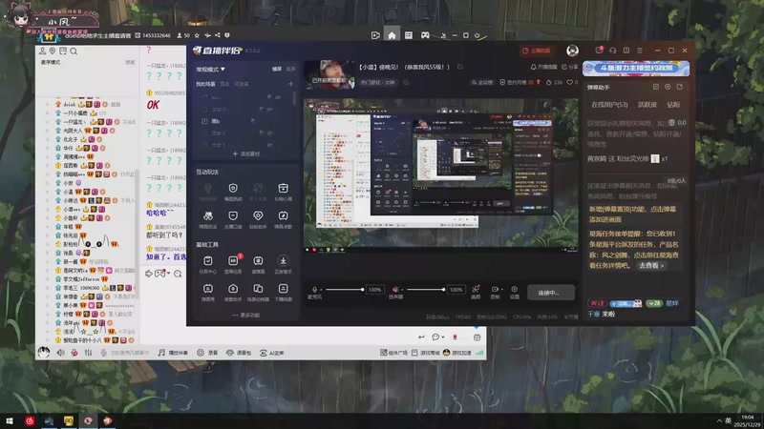Viewport: 764px width, 429px height.
Task: Click the 英 input method indicator in tray
Action: pyautogui.click(x=728, y=420)
